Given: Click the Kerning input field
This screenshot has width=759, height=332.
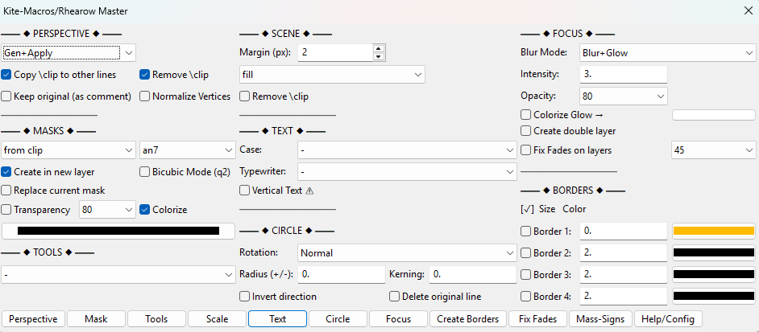Looking at the screenshot, I should coord(473,274).
